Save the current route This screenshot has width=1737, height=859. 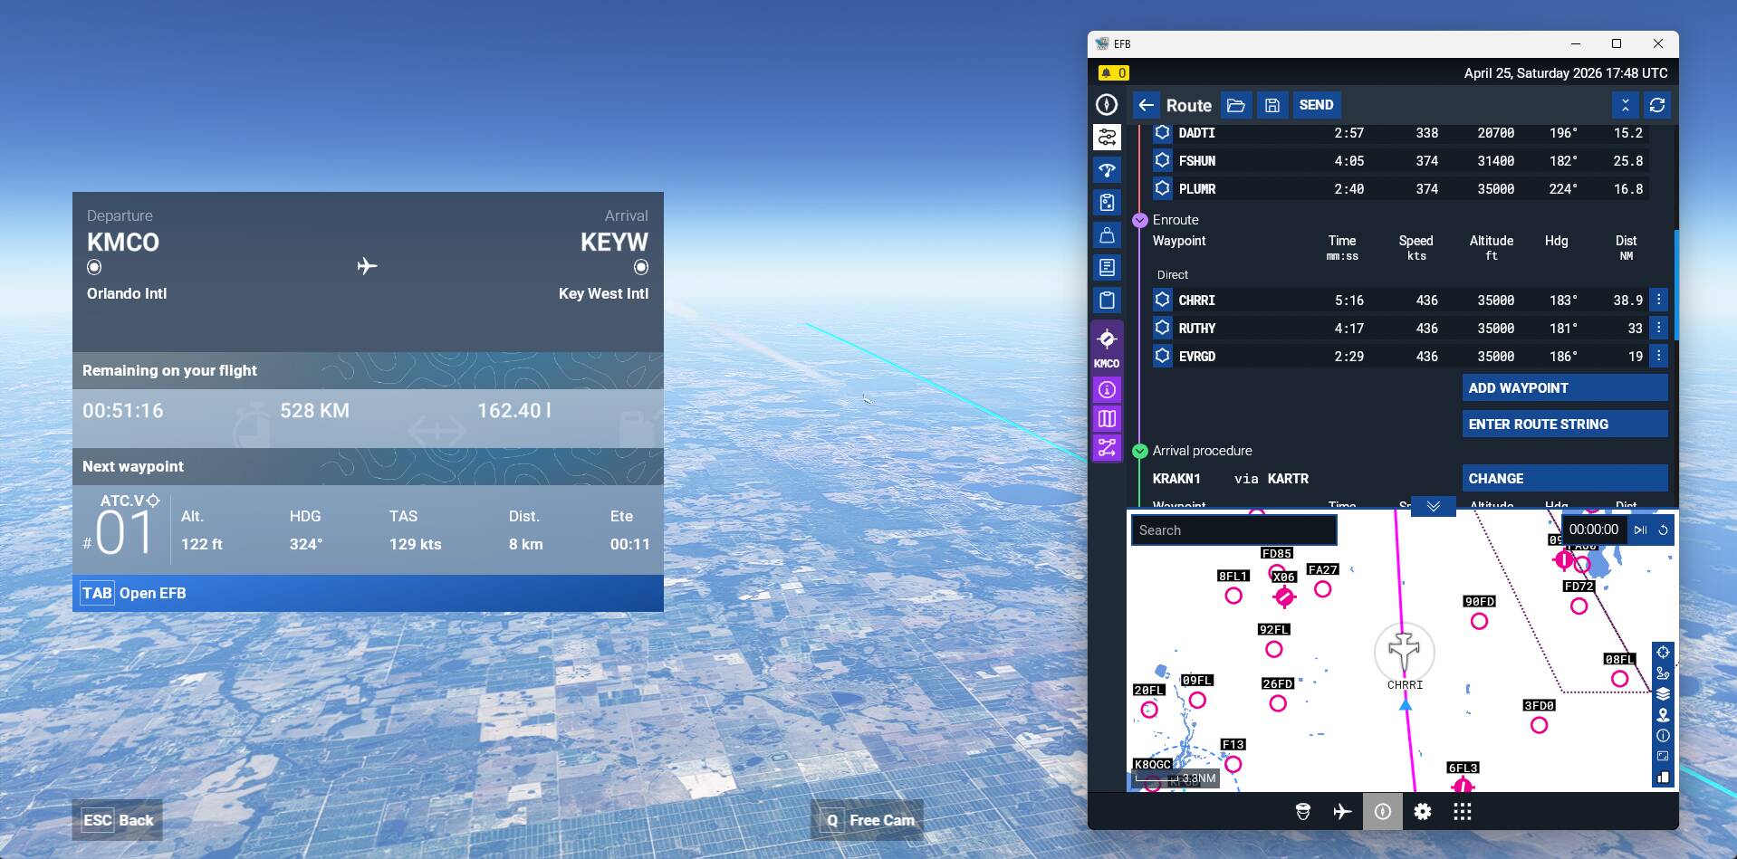pyautogui.click(x=1272, y=105)
